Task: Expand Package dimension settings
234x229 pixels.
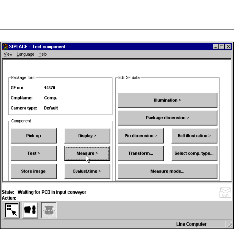Action: tap(167, 118)
